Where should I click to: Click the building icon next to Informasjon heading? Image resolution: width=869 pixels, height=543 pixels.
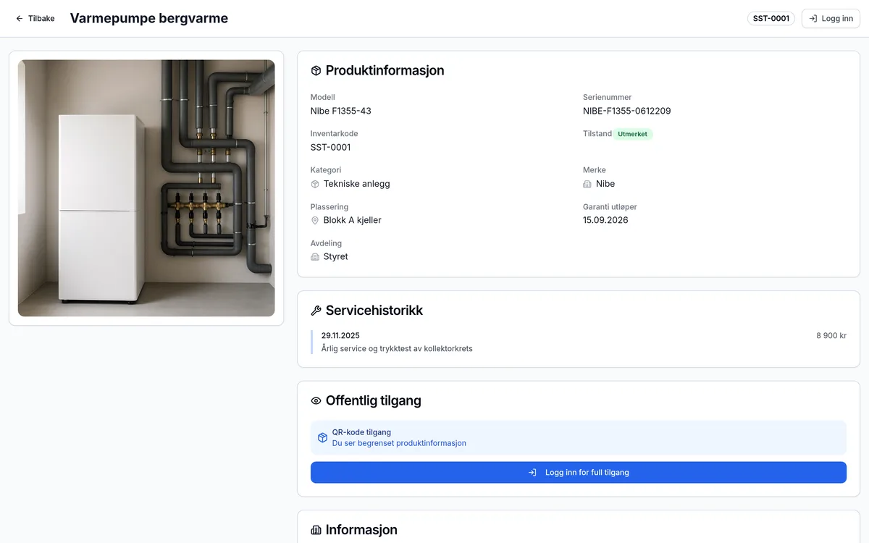pos(316,531)
